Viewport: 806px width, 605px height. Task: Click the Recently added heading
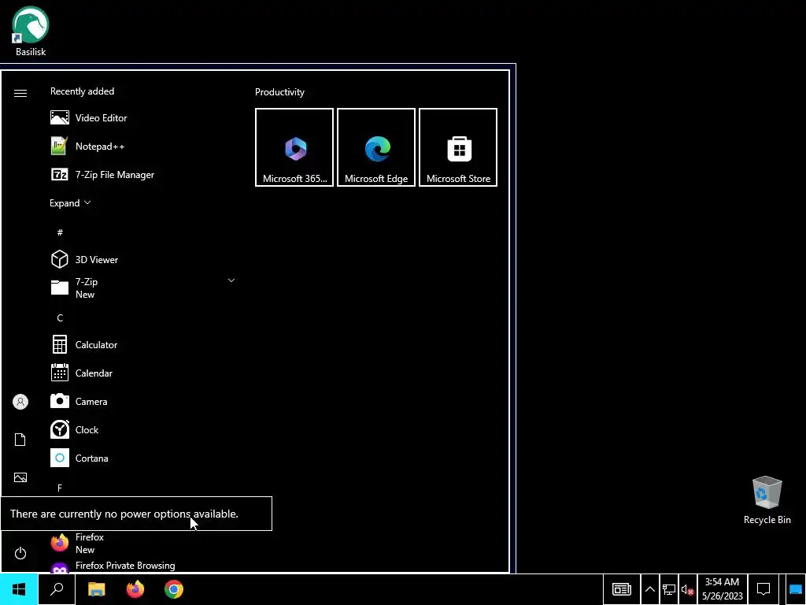[x=82, y=91]
